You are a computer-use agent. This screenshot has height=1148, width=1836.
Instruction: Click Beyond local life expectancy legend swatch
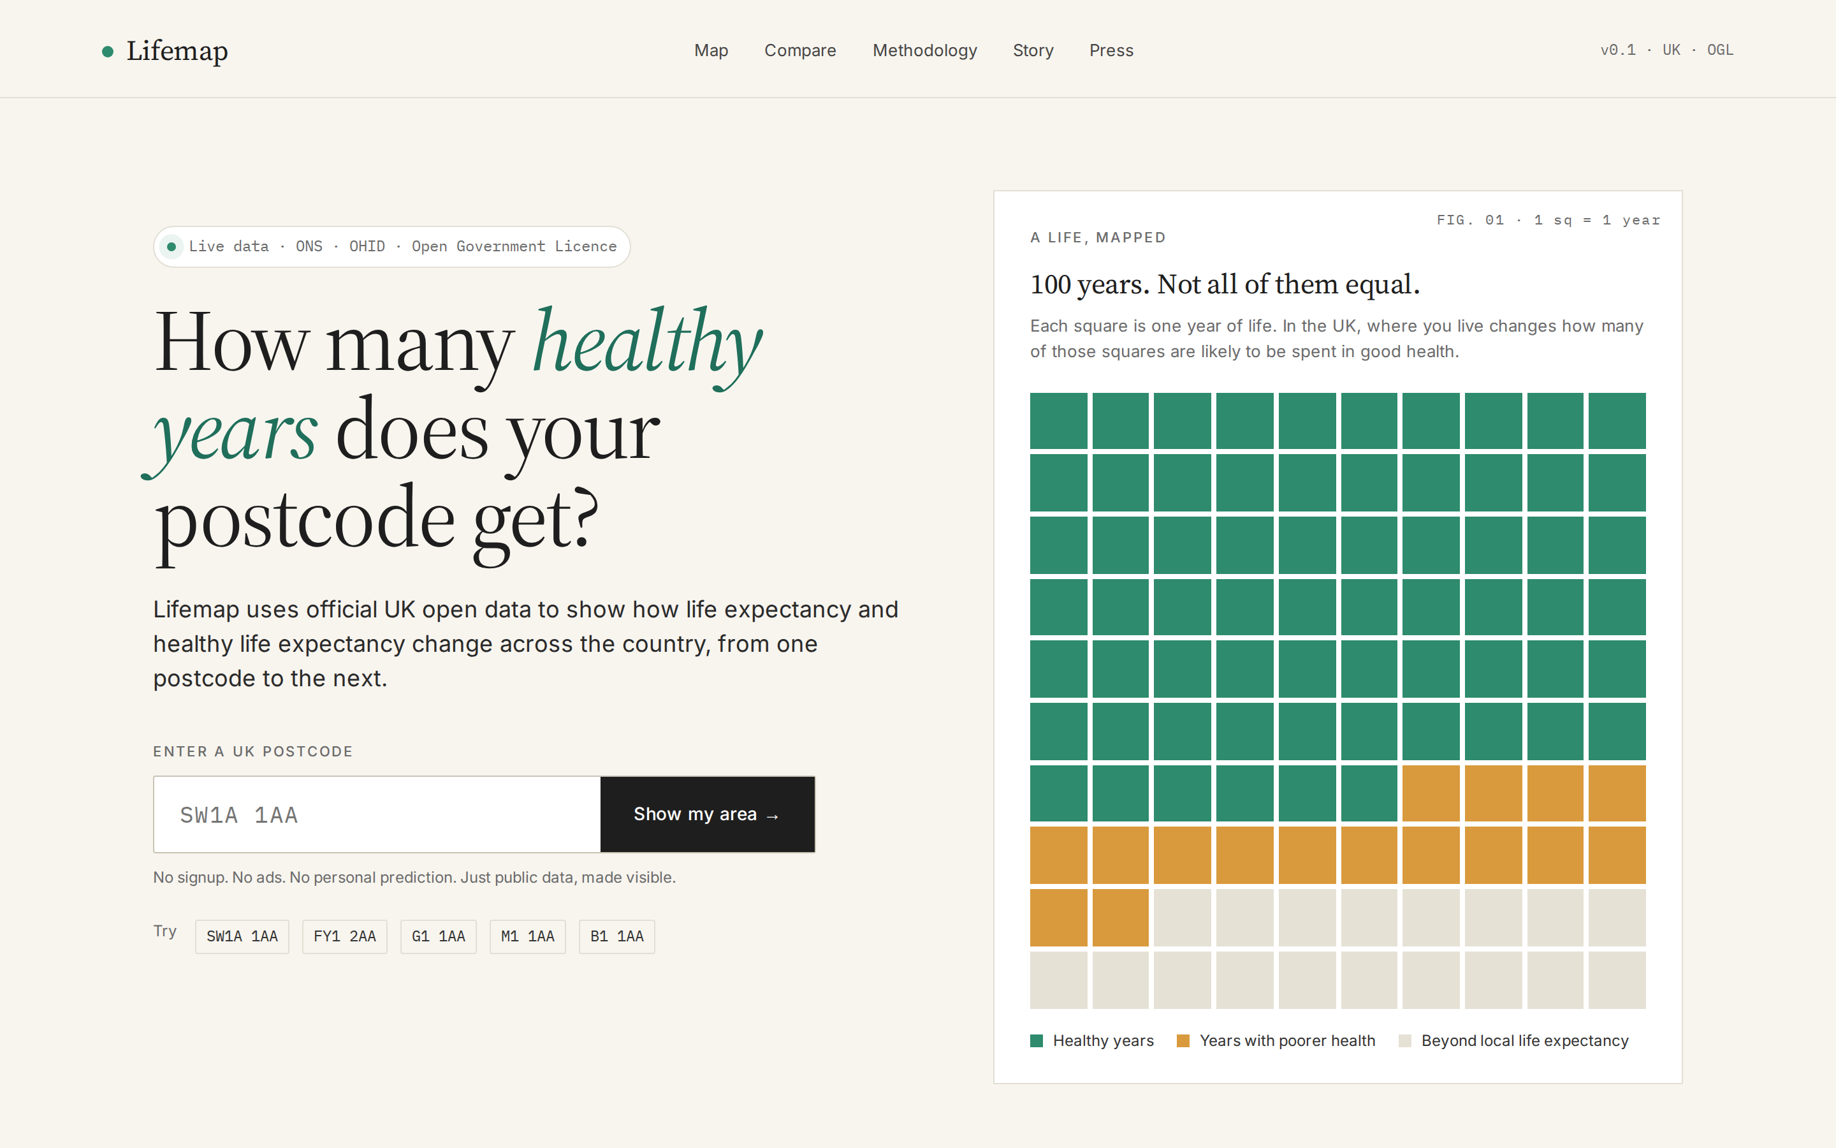point(1405,1040)
